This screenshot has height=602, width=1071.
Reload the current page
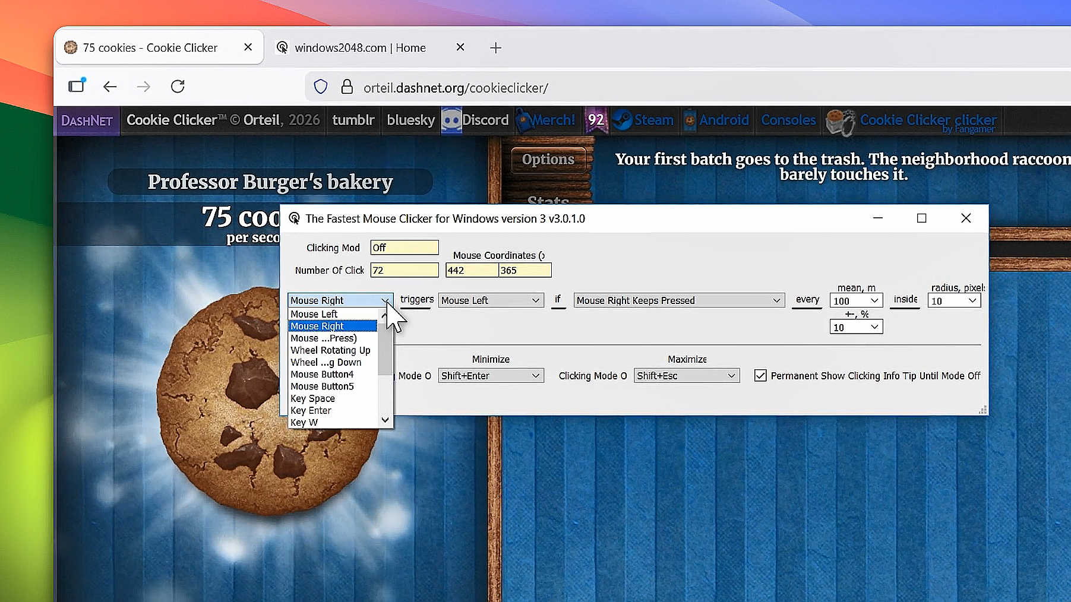tap(177, 87)
